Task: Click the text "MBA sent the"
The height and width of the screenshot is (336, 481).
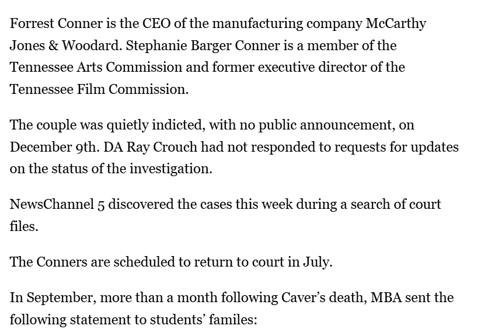Action: click(420, 298)
